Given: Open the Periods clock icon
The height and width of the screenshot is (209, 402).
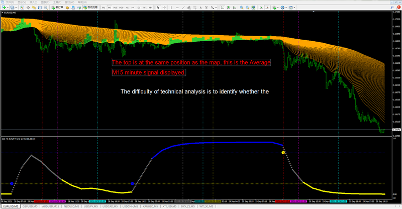Looking at the screenshot, I should 282,8.
